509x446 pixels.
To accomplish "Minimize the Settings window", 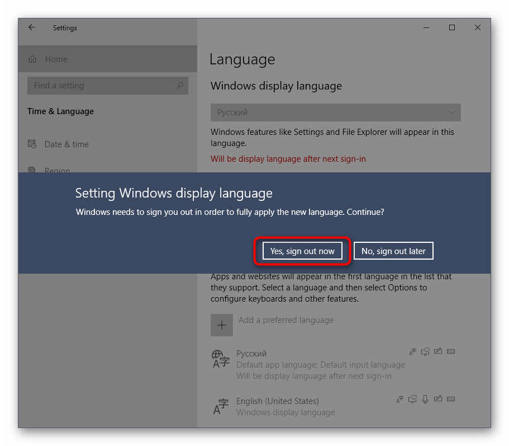I will point(426,27).
